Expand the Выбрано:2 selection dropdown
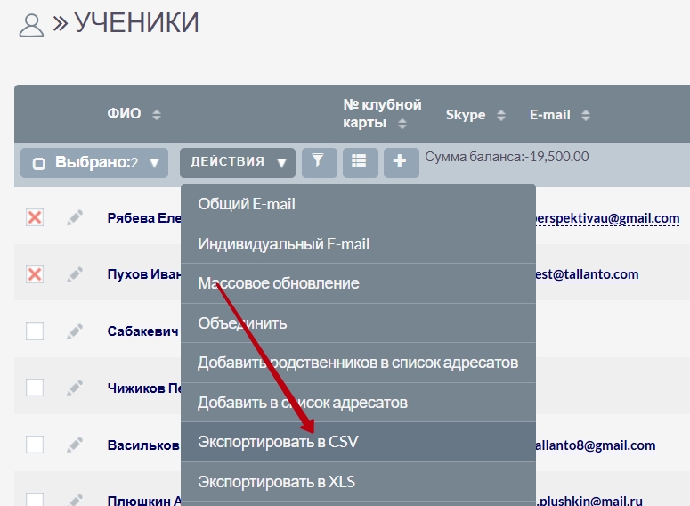The image size is (690, 506). coord(154,163)
